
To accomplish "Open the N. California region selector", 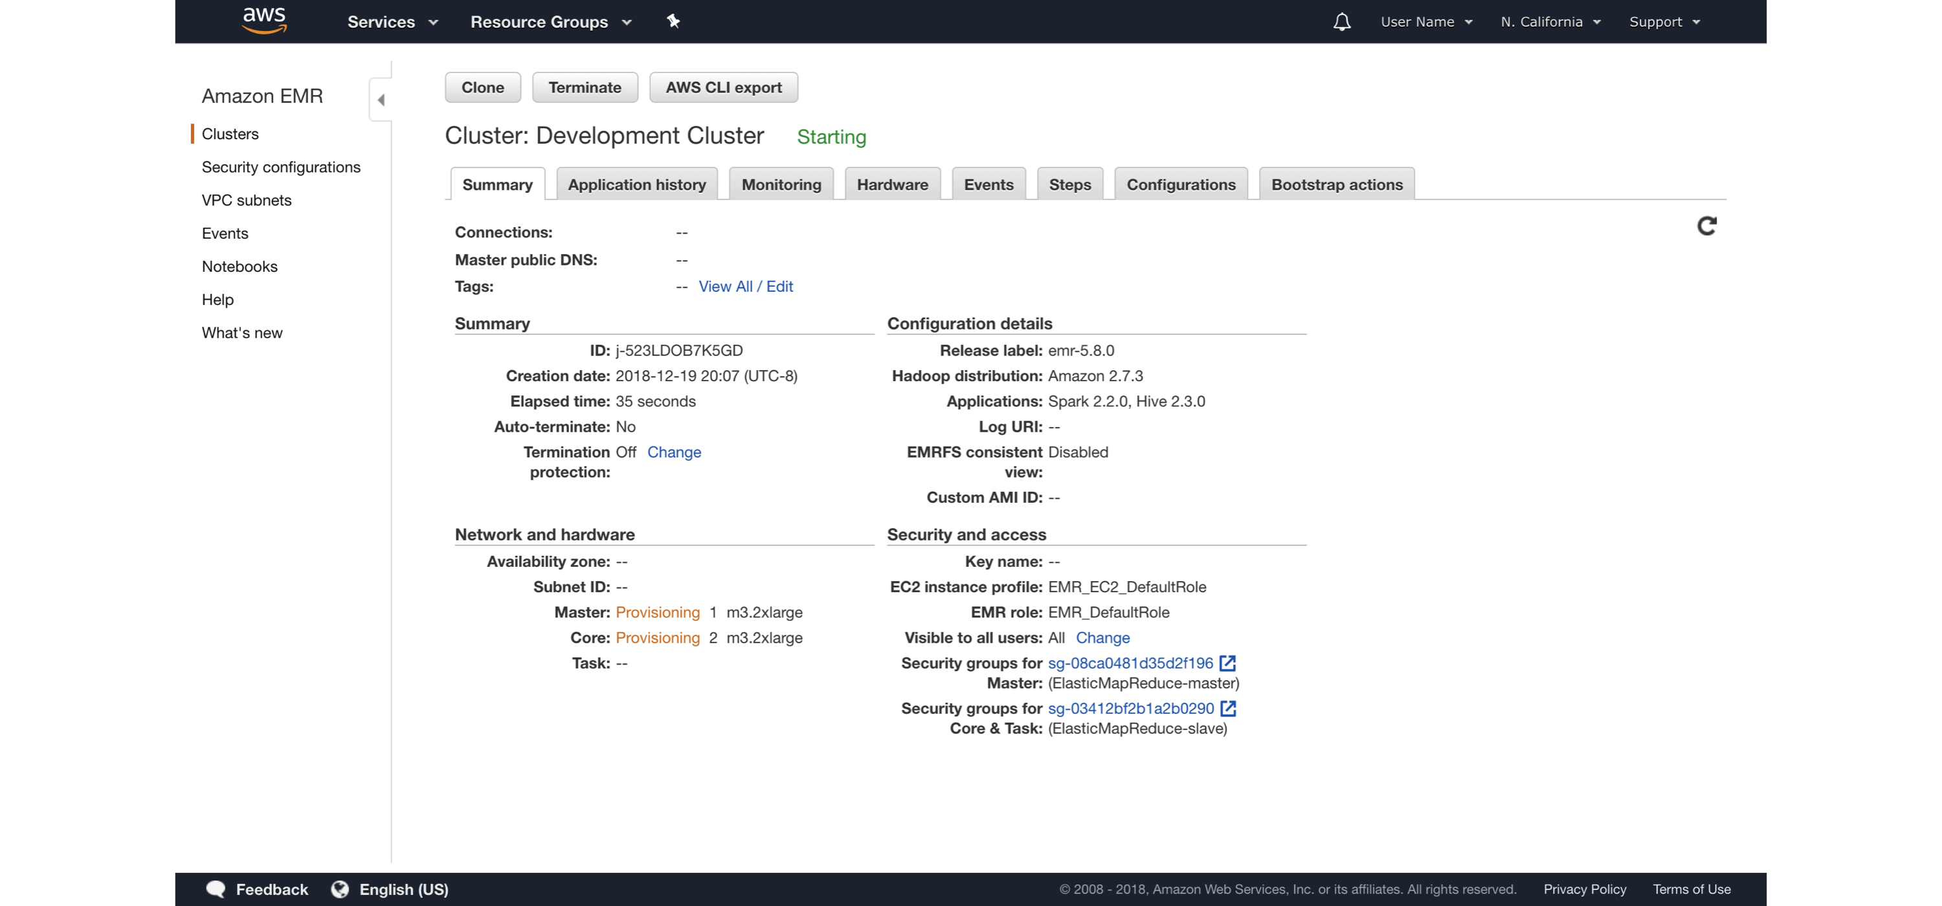I will coord(1551,22).
